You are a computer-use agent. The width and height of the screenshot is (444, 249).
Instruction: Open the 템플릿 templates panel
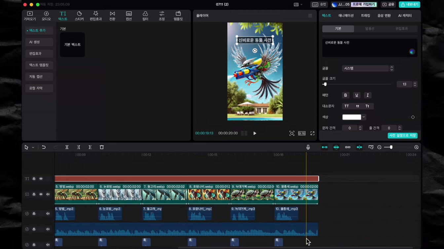[x=178, y=16]
